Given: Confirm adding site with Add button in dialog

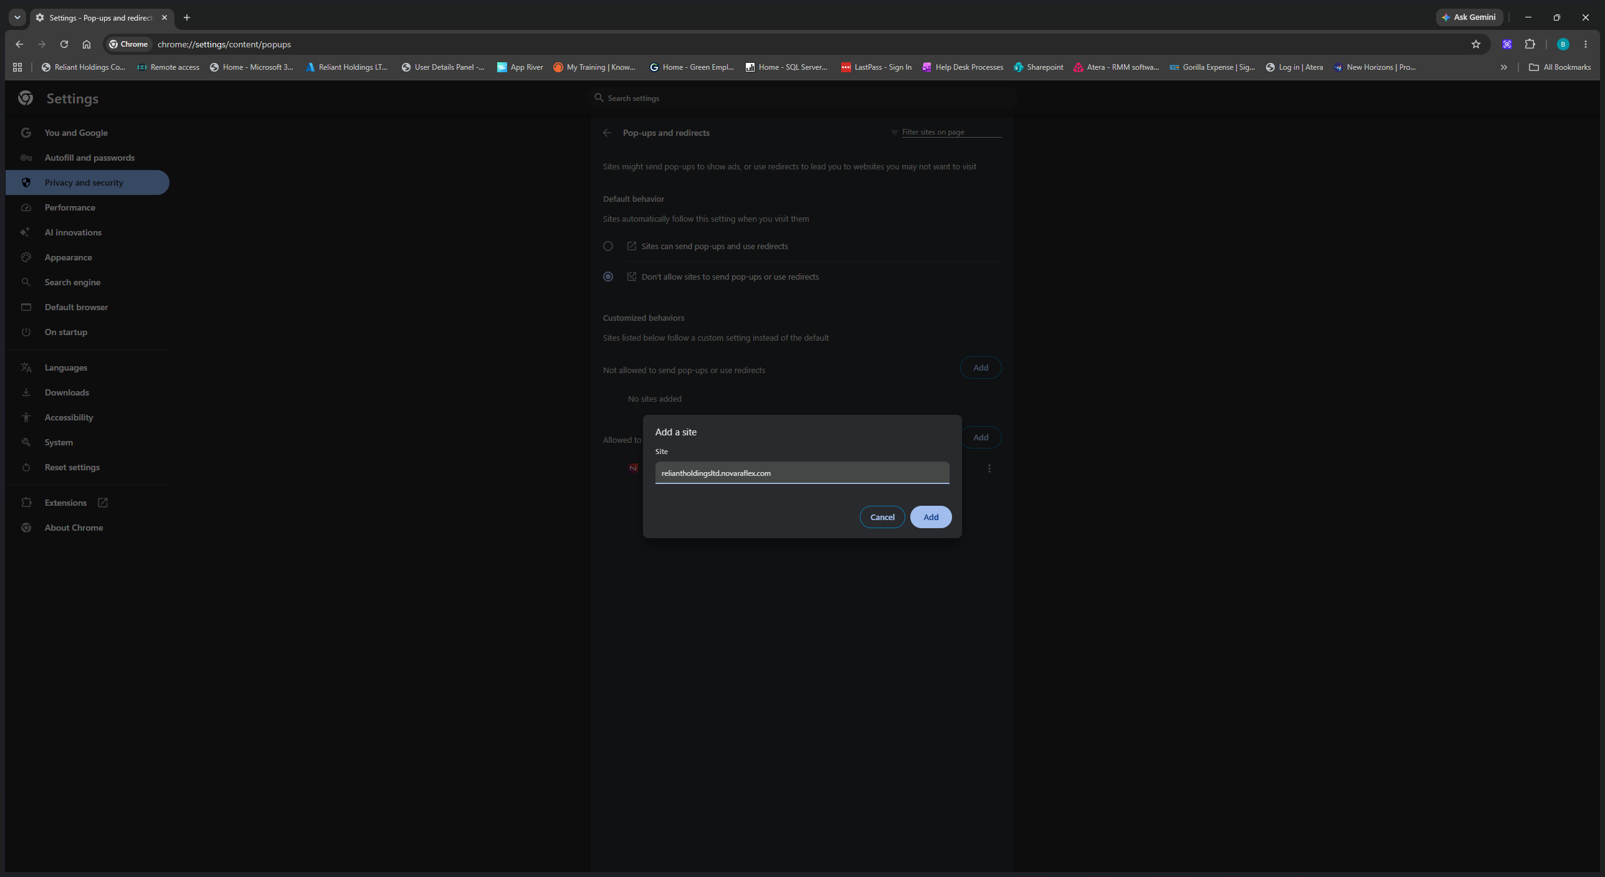Looking at the screenshot, I should 930,517.
